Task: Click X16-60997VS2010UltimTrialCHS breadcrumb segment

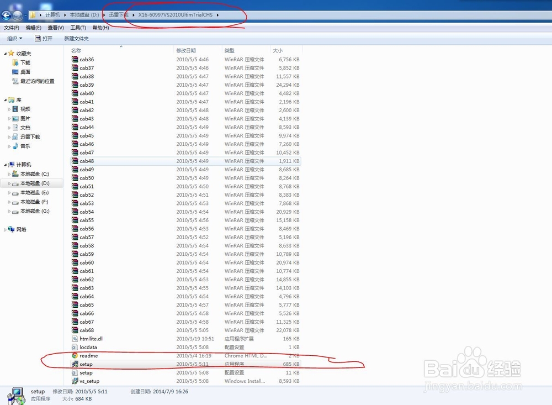Action: click(176, 15)
